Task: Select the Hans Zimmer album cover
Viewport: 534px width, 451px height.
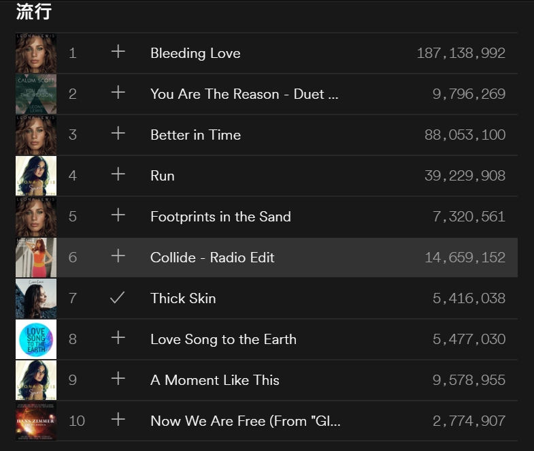Action: pos(36,421)
